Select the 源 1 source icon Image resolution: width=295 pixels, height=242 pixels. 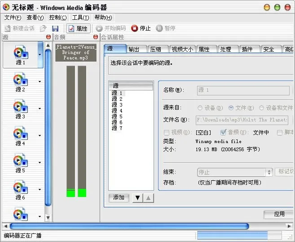(21, 52)
